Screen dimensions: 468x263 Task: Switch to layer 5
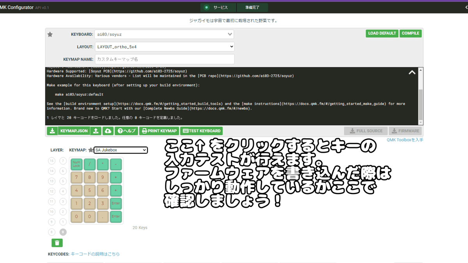(x=63, y=181)
